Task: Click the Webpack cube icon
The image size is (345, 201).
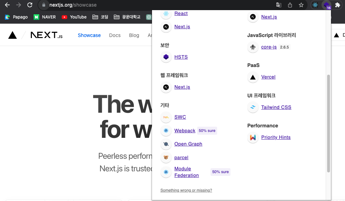Action: click(x=166, y=131)
